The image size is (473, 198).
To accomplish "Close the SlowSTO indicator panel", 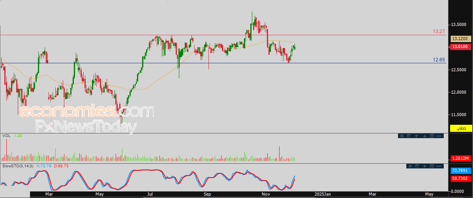I will coord(410,166).
